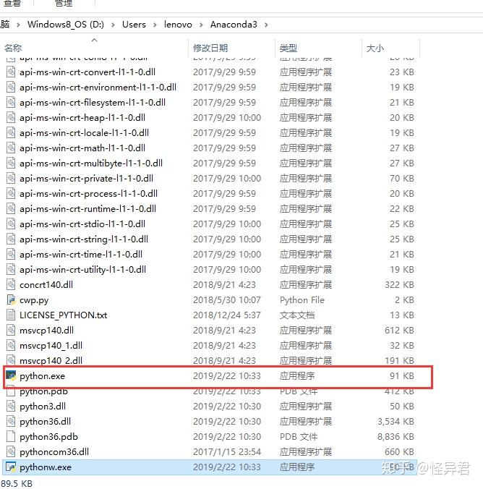The width and height of the screenshot is (483, 489).
Task: Click the python36.dll file icon
Action: [11, 422]
